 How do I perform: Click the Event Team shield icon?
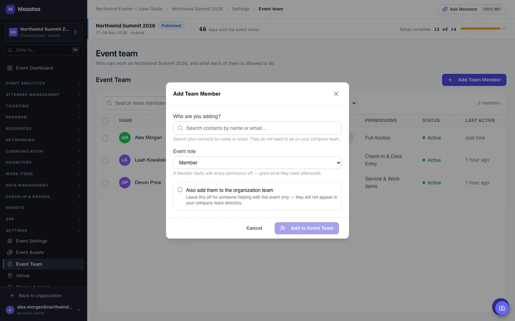coord(10,264)
